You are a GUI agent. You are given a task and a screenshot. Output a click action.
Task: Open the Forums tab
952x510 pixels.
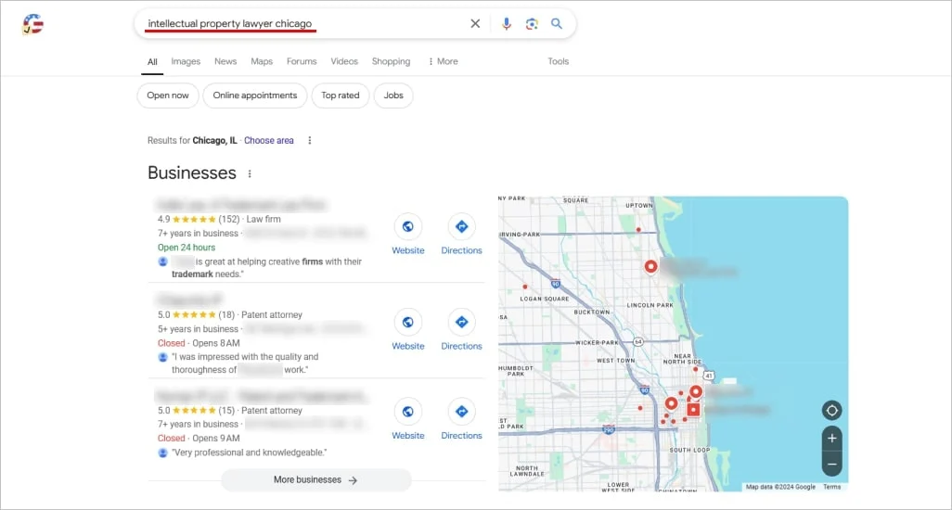click(x=302, y=61)
